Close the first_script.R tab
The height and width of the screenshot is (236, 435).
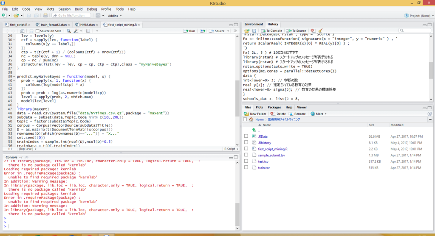pos(29,25)
